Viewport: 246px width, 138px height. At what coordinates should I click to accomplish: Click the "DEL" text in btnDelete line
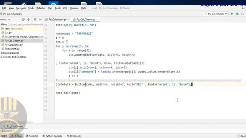pyautogui.click(x=139, y=84)
